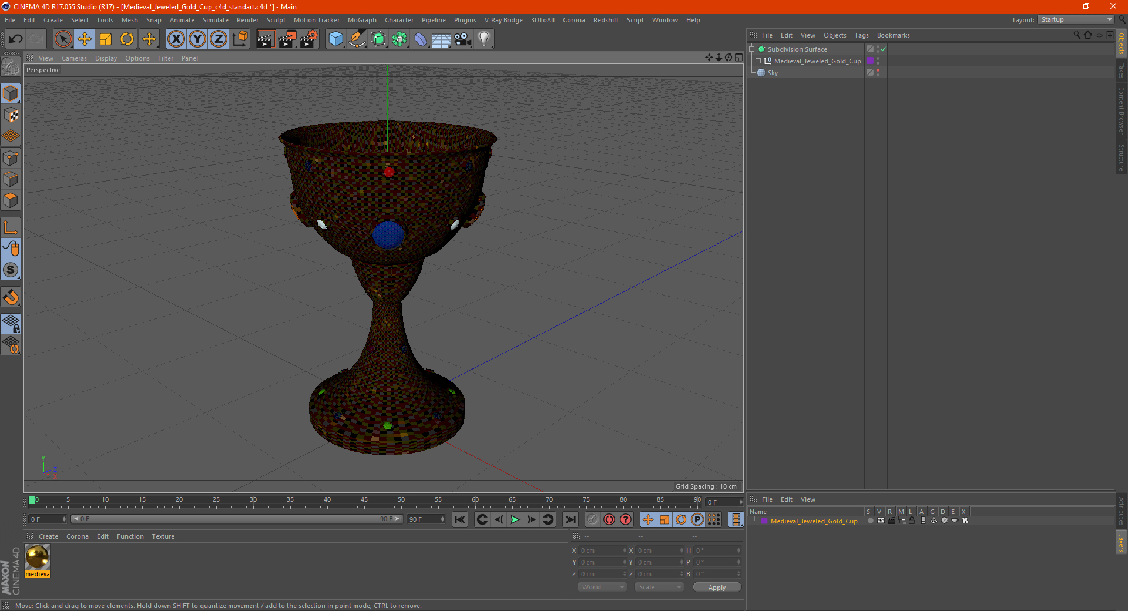
Task: Toggle Subdivision Surface enable checkmark
Action: [883, 49]
